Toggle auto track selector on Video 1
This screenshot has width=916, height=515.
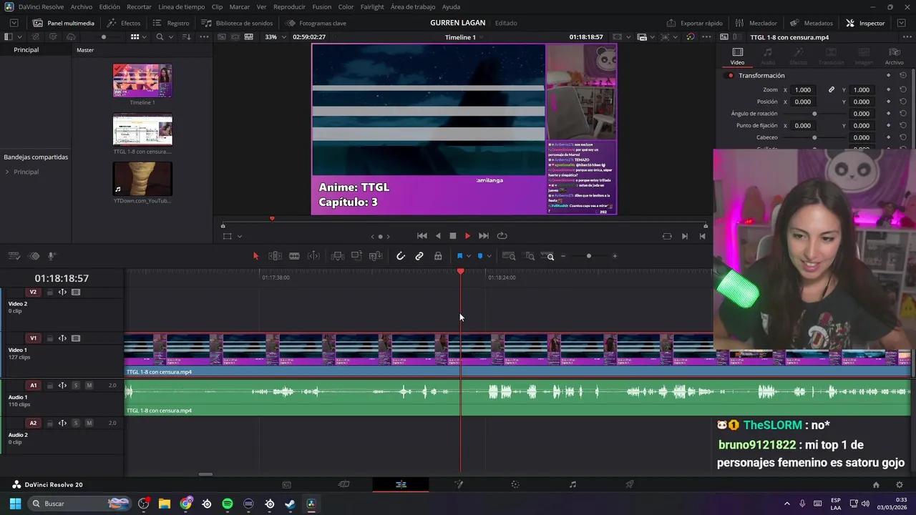point(62,338)
